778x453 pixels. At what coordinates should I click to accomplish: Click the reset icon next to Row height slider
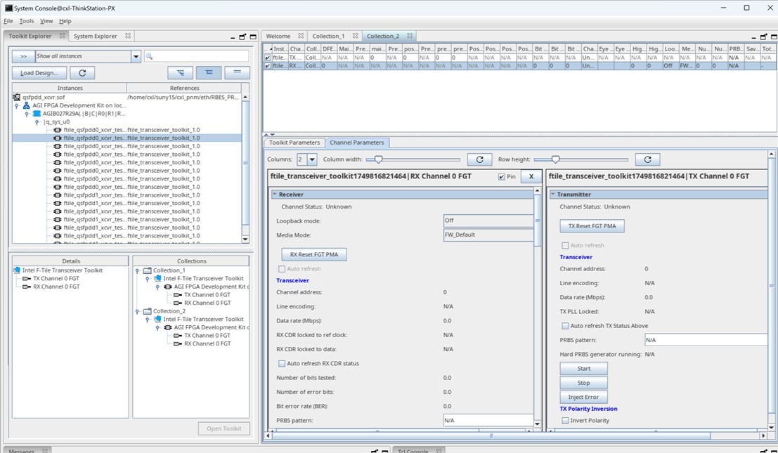point(647,159)
